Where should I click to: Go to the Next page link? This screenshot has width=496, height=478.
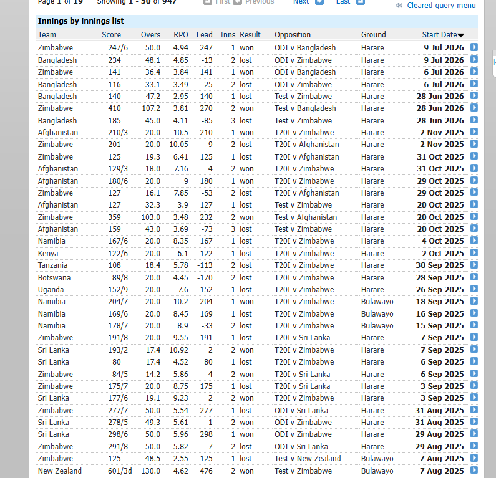[301, 2]
